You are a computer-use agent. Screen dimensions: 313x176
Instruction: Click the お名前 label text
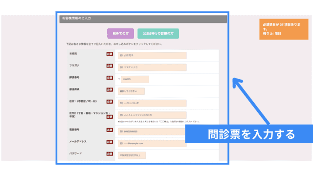[x=73, y=54]
